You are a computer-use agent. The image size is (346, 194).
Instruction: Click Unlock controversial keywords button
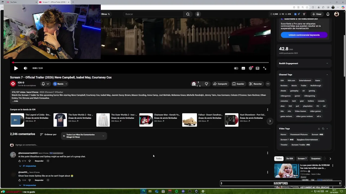[304, 35]
